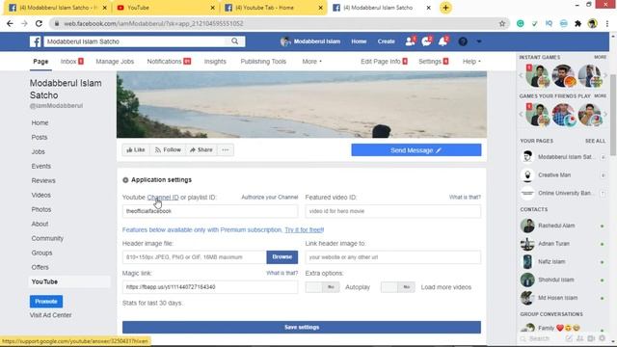Click the Channel ID help link

point(163,197)
